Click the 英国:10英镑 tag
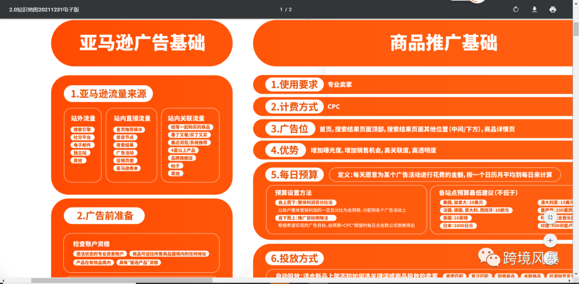The image size is (579, 284). [456, 218]
